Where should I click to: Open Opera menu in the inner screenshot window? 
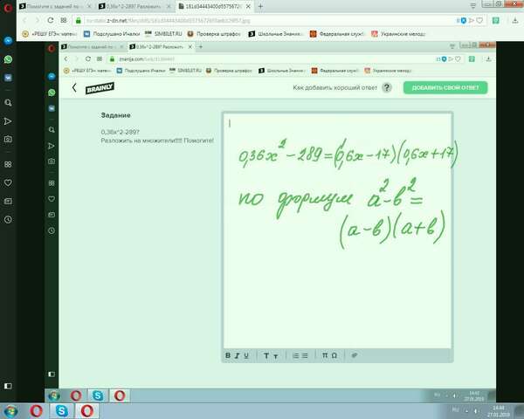tap(52, 49)
